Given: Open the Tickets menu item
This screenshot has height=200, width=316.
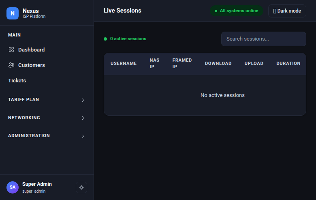Looking at the screenshot, I should (x=47, y=80).
